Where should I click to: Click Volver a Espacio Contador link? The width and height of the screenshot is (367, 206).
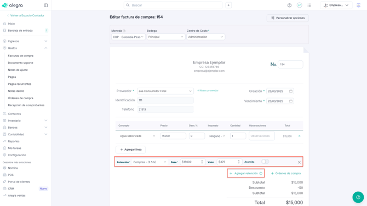pos(26,15)
